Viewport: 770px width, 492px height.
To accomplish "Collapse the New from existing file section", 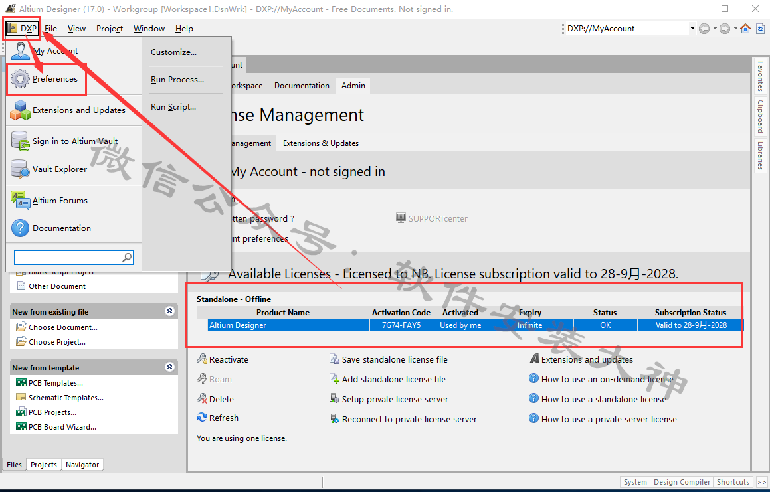I will [x=169, y=311].
